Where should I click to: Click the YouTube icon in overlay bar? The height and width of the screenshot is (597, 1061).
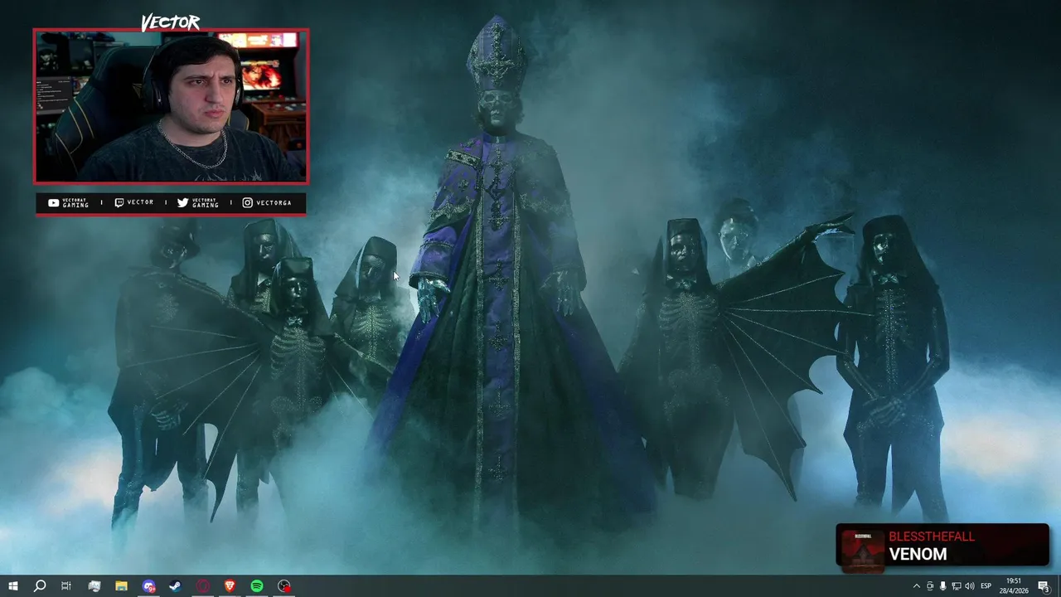click(x=54, y=202)
